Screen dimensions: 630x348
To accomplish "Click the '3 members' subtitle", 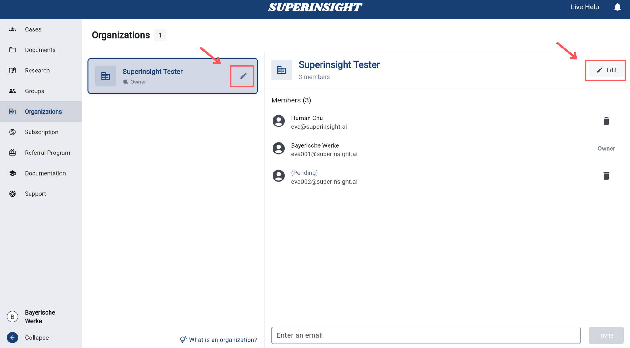I will point(314,77).
